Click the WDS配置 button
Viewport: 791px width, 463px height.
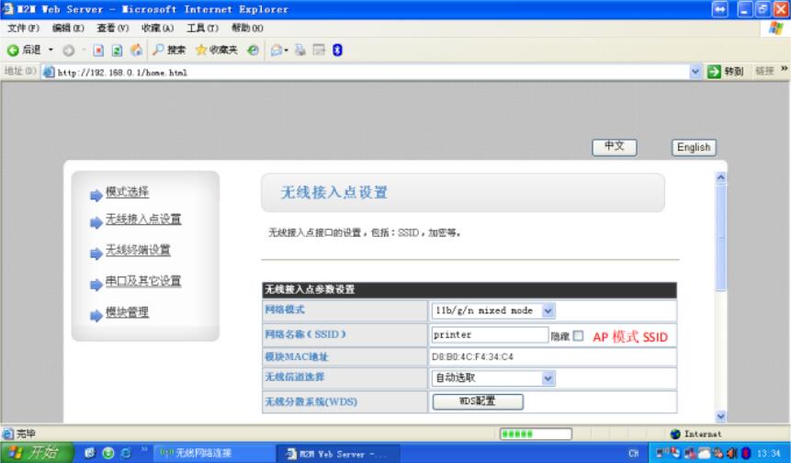tap(478, 401)
